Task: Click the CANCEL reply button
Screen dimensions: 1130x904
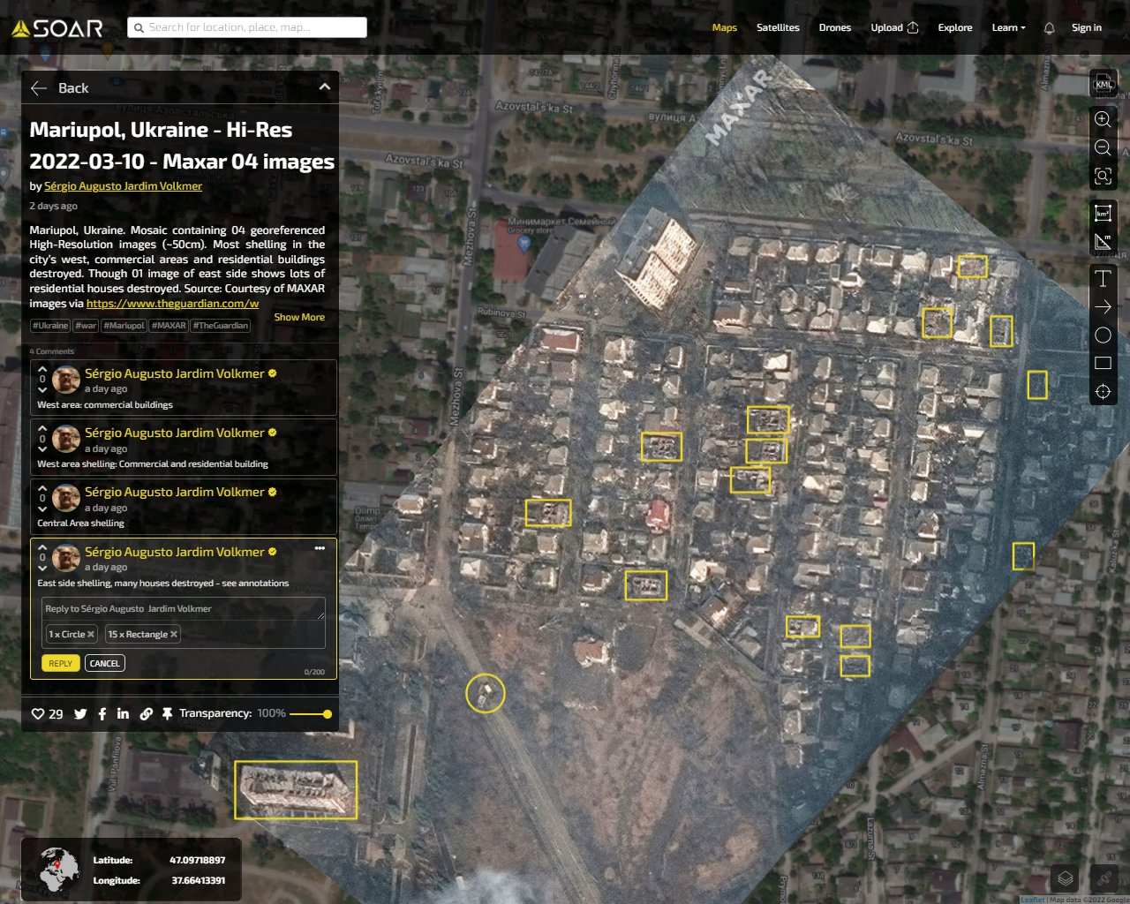Action: coord(105,663)
